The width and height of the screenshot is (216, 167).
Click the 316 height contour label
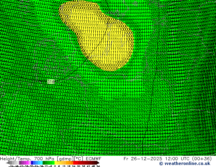(51, 81)
